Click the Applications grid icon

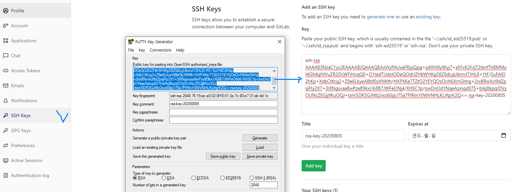point(6,41)
